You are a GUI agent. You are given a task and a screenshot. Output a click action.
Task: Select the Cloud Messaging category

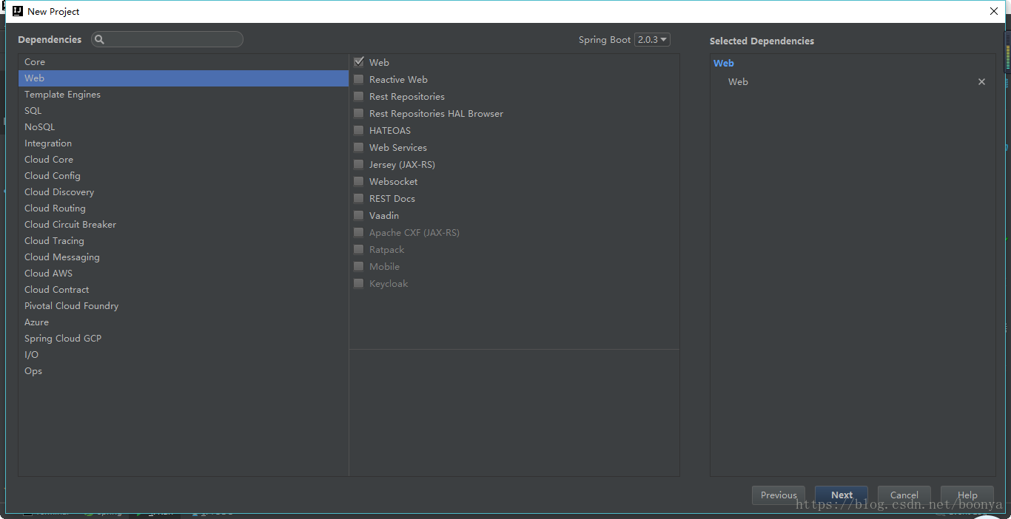(184, 257)
